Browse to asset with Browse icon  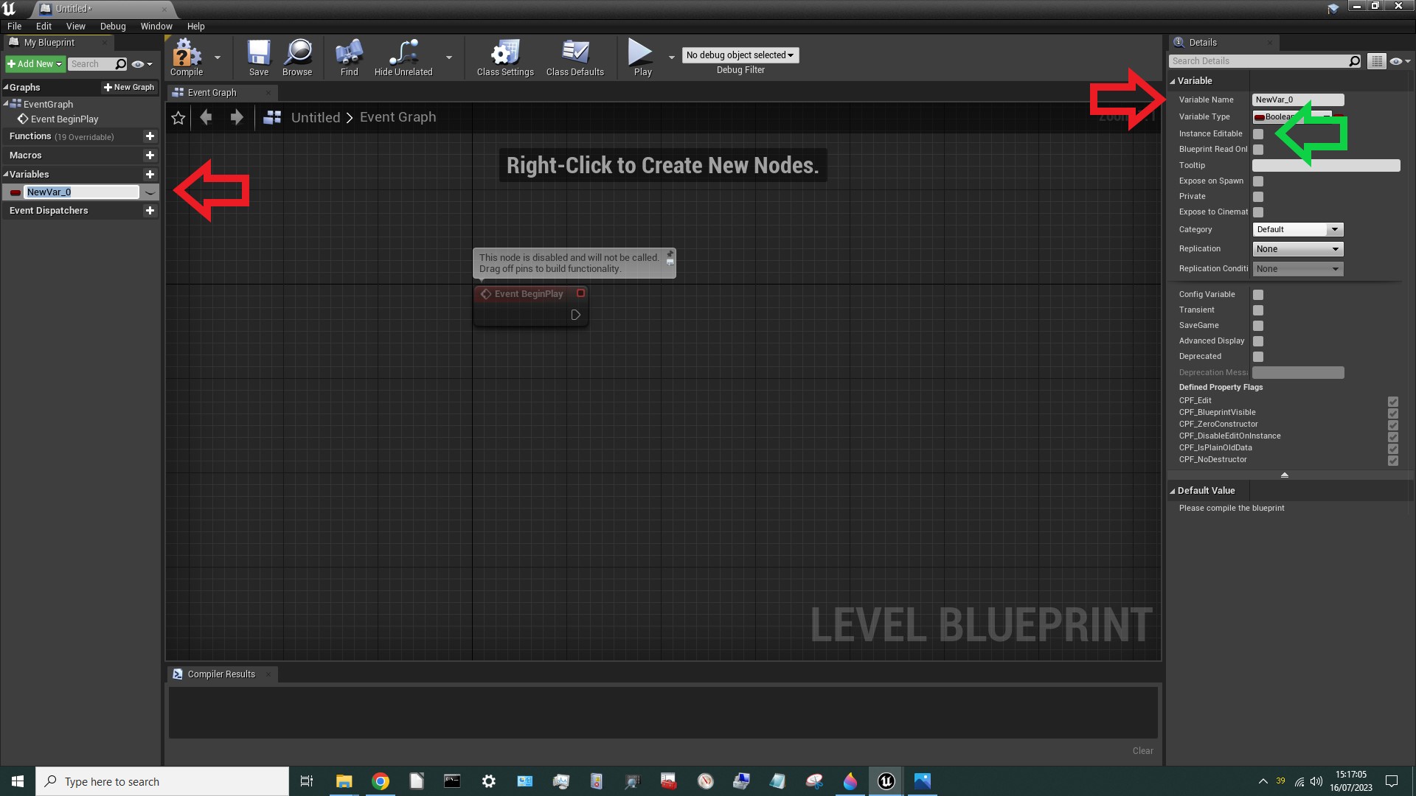pyautogui.click(x=297, y=57)
